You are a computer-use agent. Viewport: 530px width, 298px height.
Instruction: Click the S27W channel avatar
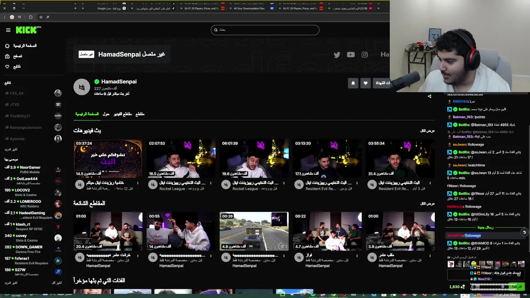[x=58, y=272]
